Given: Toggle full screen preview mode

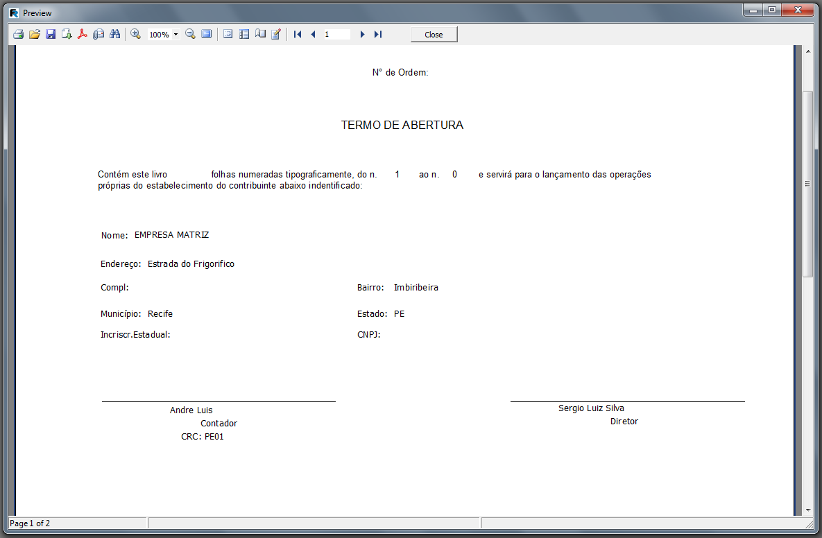Looking at the screenshot, I should point(207,35).
